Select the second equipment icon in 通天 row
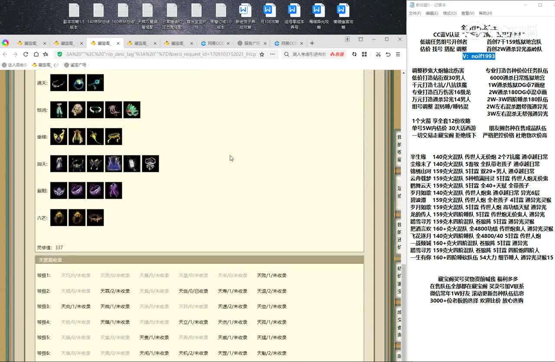This screenshot has height=362, width=555. pyautogui.click(x=77, y=82)
